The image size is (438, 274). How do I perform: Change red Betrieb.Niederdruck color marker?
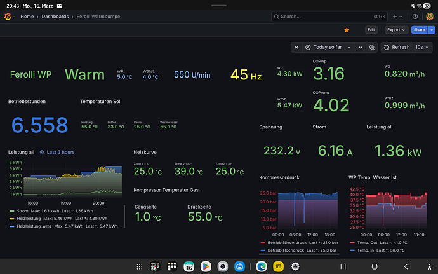(263, 243)
